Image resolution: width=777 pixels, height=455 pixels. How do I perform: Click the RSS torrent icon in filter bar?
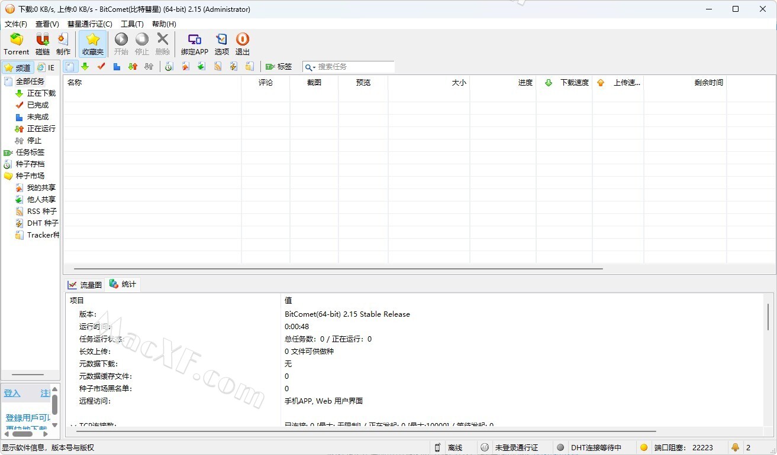pos(218,67)
